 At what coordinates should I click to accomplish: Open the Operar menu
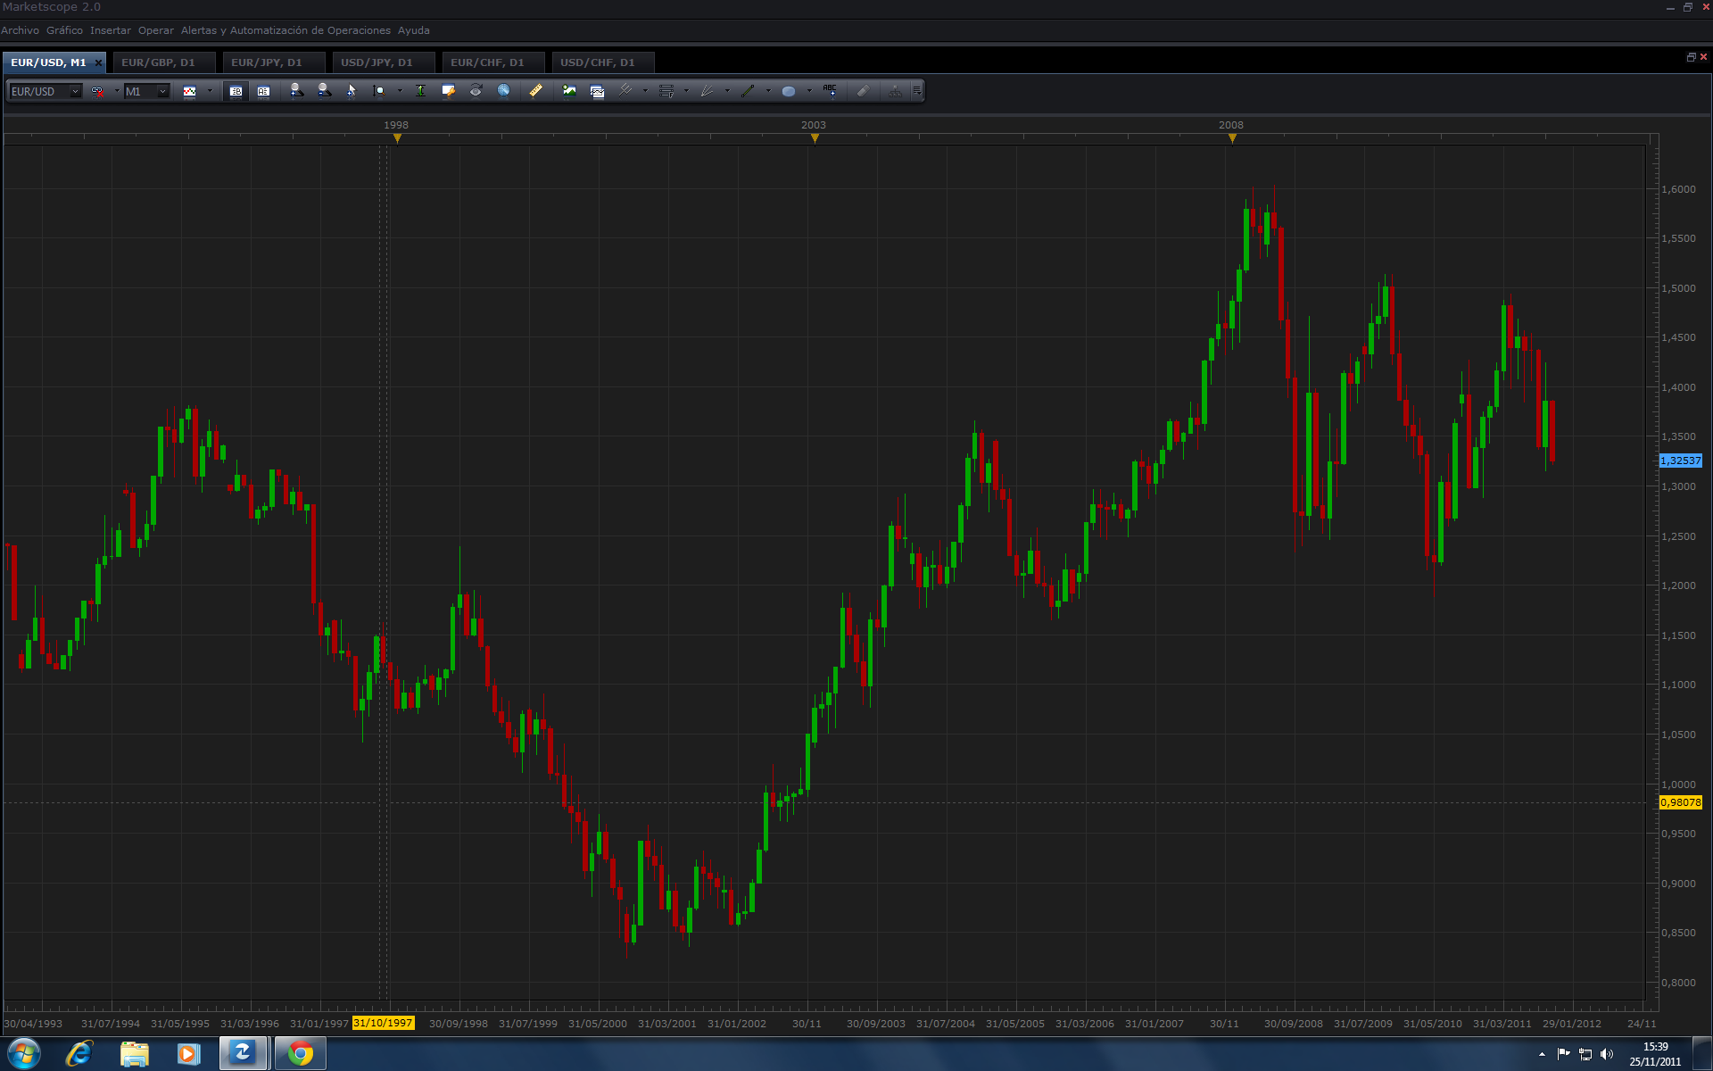point(156,30)
